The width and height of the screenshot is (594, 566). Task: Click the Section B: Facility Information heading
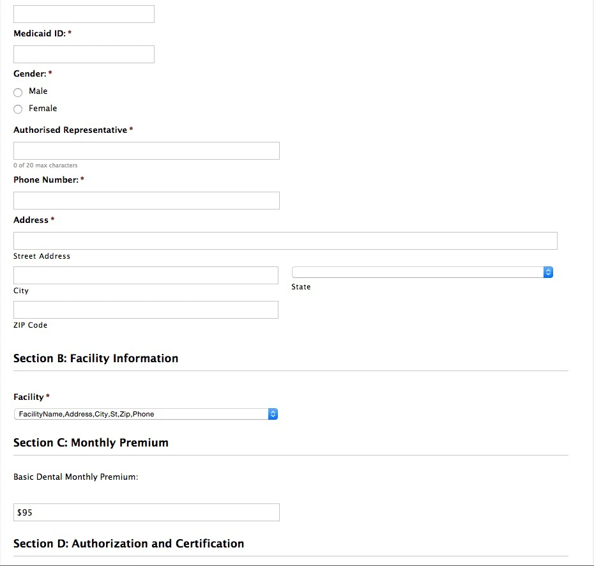pos(96,358)
